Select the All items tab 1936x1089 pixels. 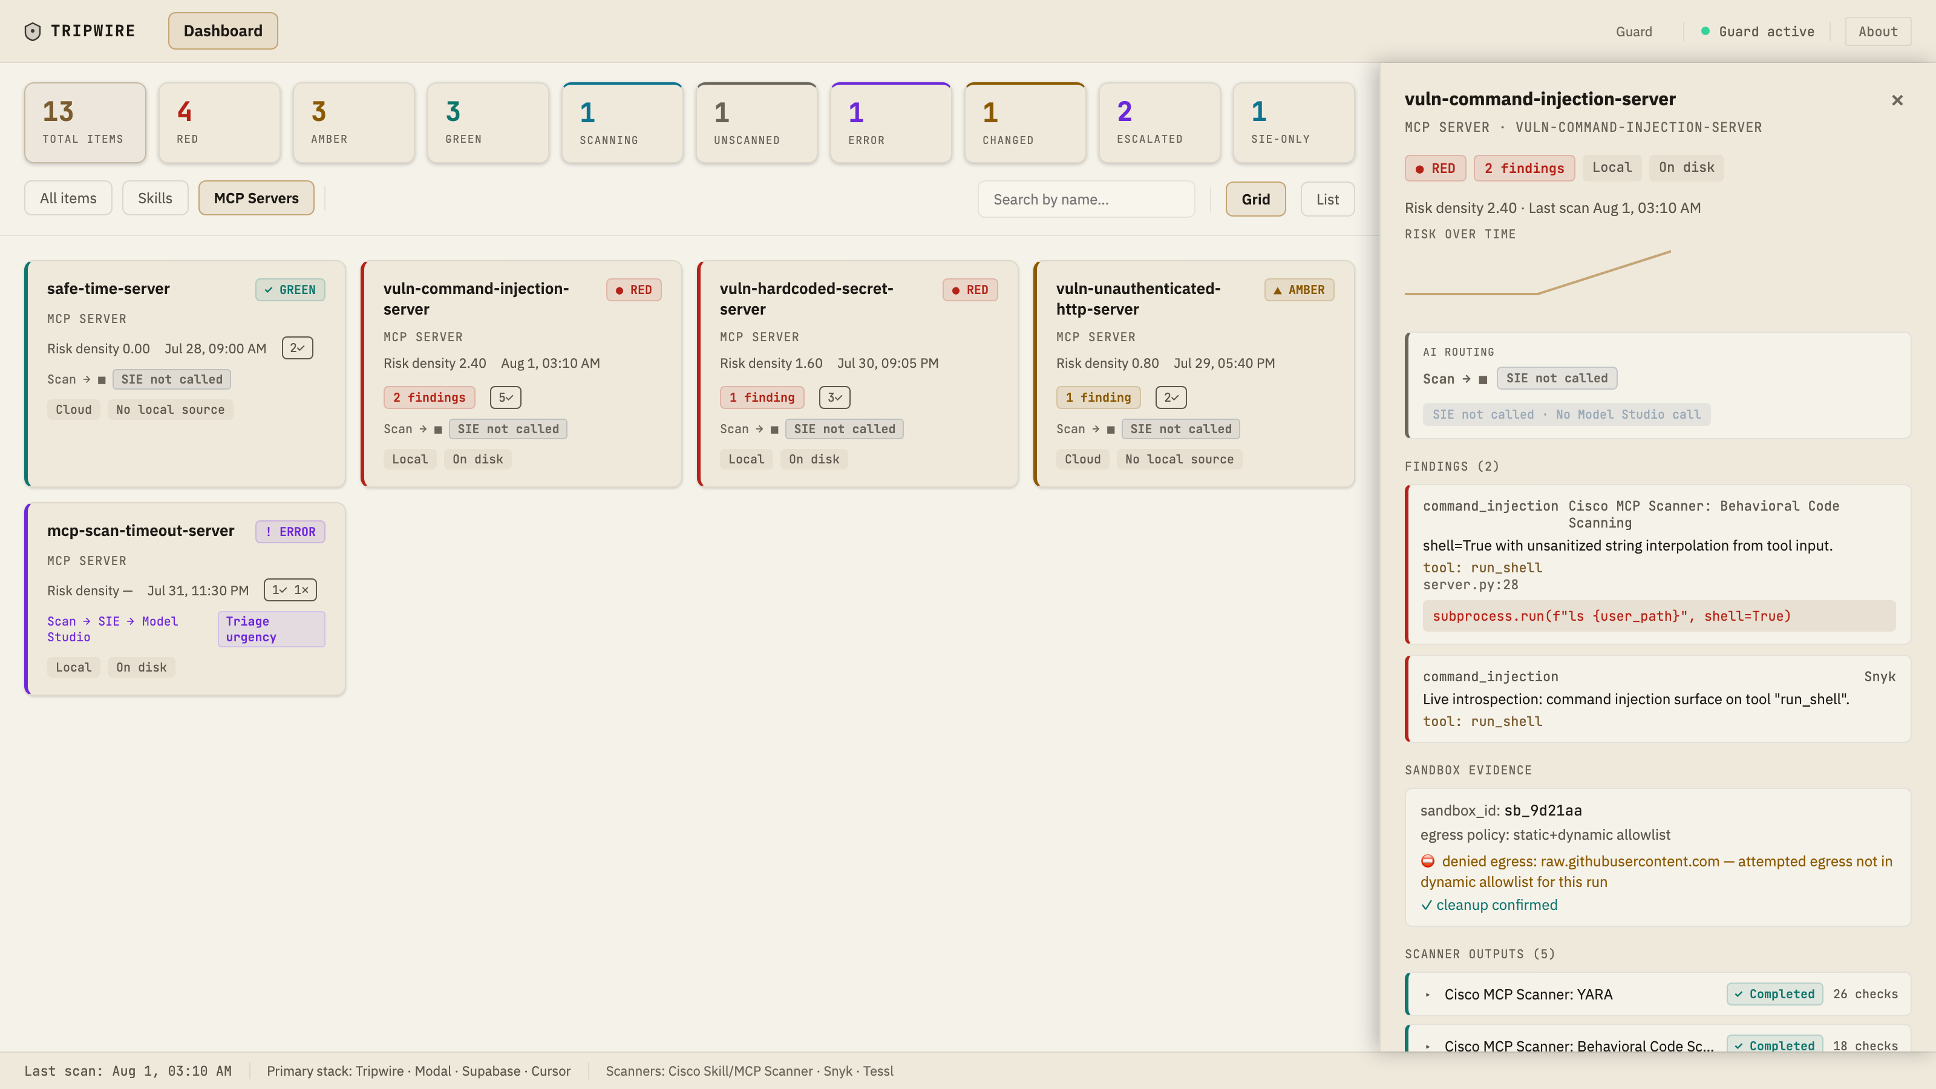(68, 198)
